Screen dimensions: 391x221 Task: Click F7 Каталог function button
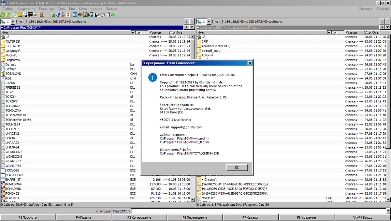coord(251,217)
